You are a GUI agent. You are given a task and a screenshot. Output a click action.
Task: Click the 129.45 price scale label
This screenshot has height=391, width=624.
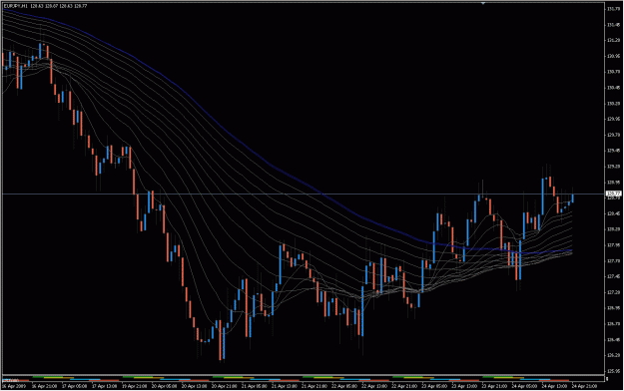click(613, 151)
